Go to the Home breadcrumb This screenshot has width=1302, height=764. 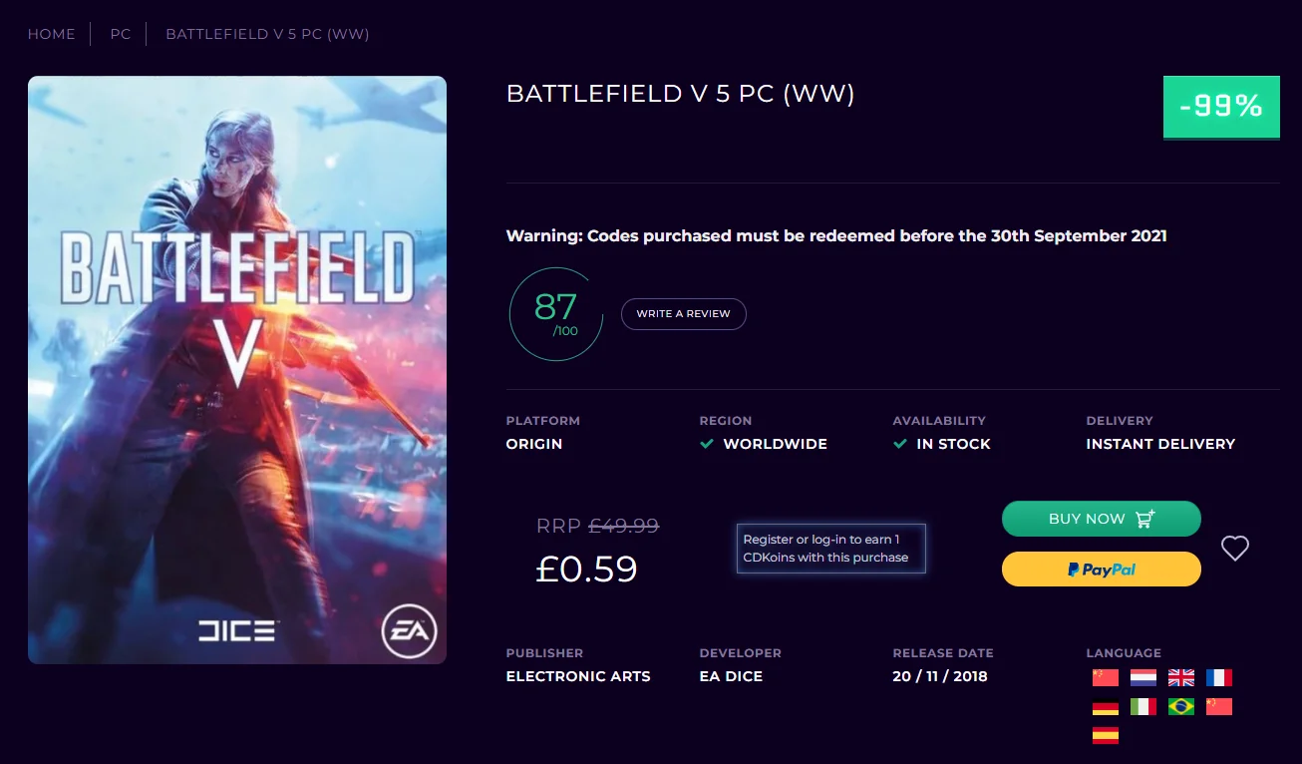[x=52, y=34]
